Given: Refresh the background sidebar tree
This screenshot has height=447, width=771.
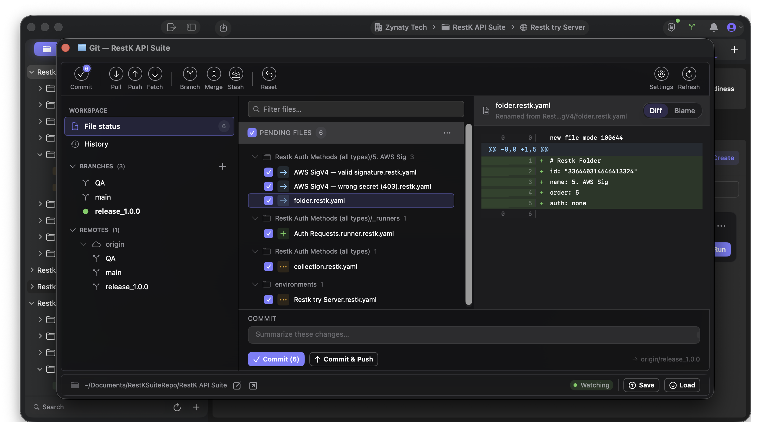Looking at the screenshot, I should coord(177,407).
